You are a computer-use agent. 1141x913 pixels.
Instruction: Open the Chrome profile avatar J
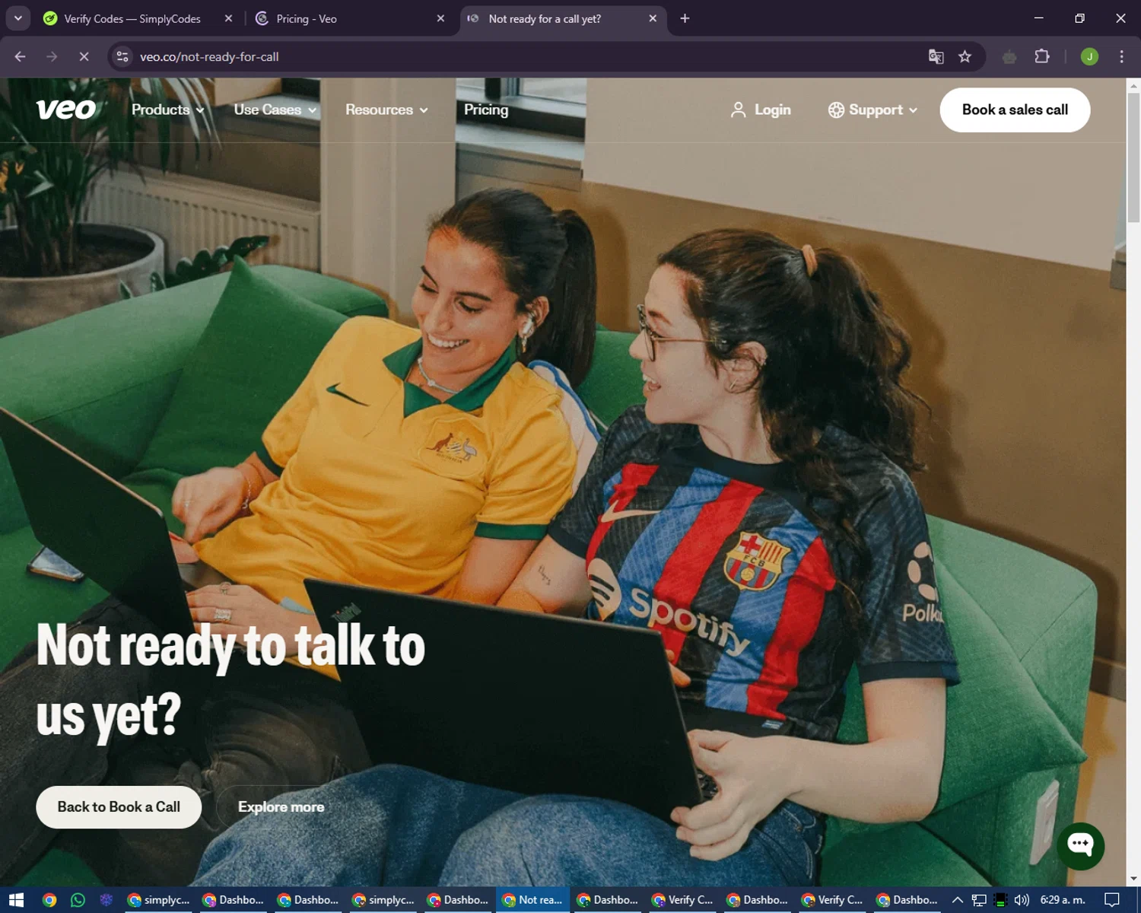click(1089, 56)
